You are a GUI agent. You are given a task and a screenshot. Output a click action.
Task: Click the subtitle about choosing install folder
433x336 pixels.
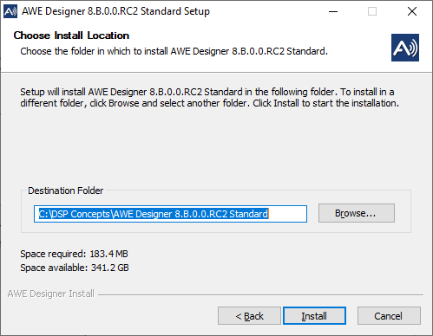[x=174, y=51]
